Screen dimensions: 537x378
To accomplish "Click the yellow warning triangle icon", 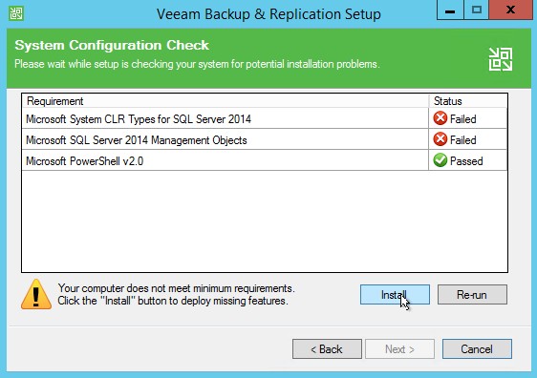I will point(36,295).
